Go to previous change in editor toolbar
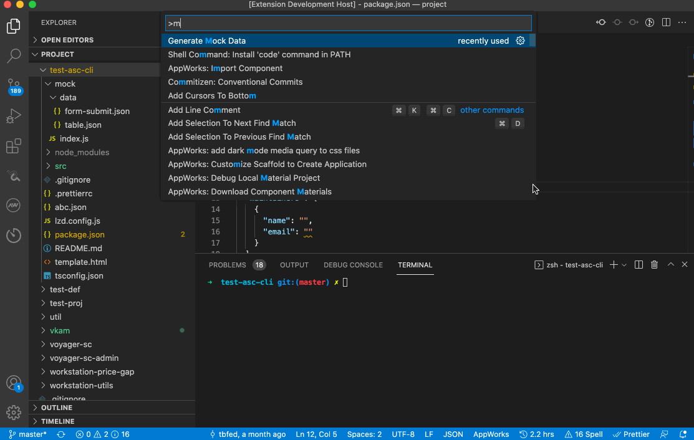The width and height of the screenshot is (694, 440). (600, 22)
